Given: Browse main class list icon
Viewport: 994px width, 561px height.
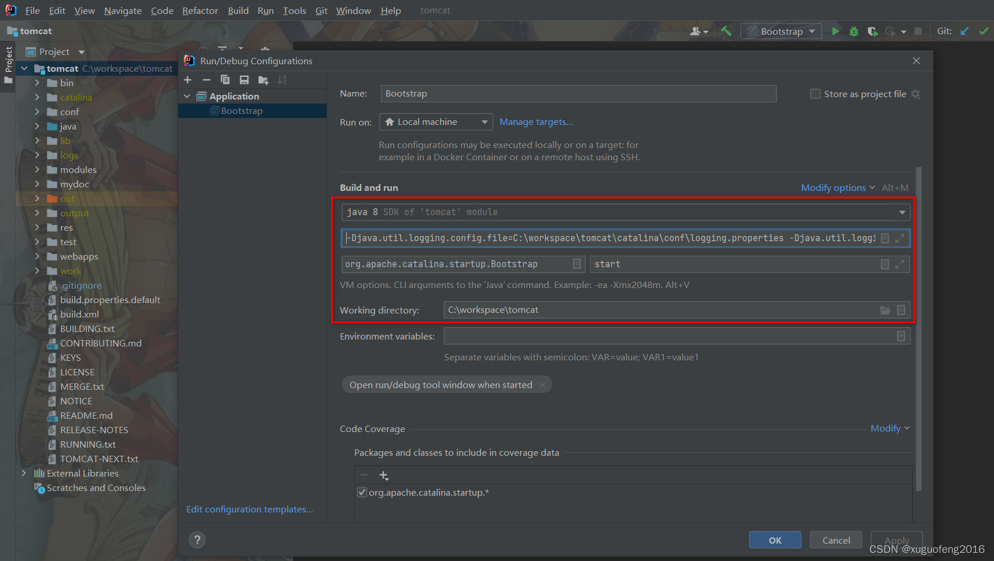Looking at the screenshot, I should 577,264.
